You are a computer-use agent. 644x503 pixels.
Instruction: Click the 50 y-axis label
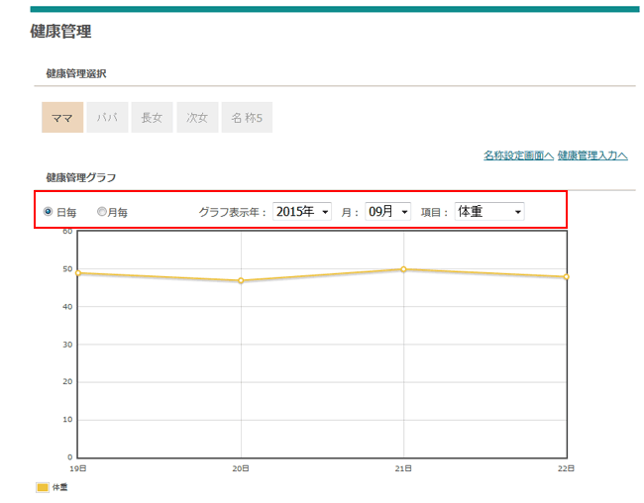[67, 269]
